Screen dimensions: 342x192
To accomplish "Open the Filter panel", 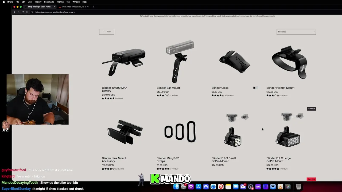I will click(107, 32).
